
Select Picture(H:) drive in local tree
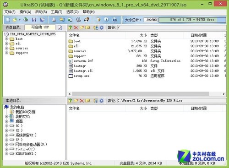click(25, 149)
